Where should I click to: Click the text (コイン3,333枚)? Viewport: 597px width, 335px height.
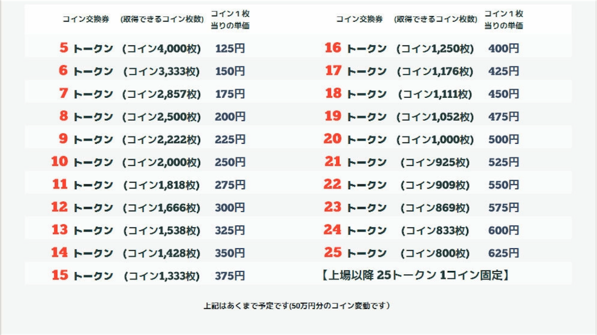(x=161, y=72)
